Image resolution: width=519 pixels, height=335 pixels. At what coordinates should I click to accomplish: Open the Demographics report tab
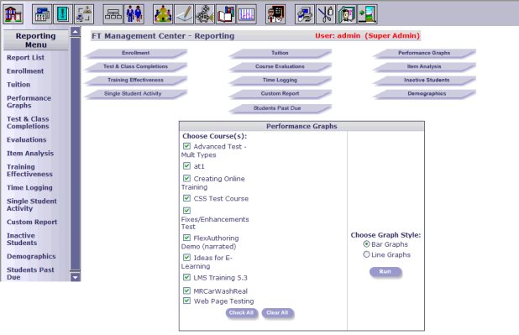point(424,94)
